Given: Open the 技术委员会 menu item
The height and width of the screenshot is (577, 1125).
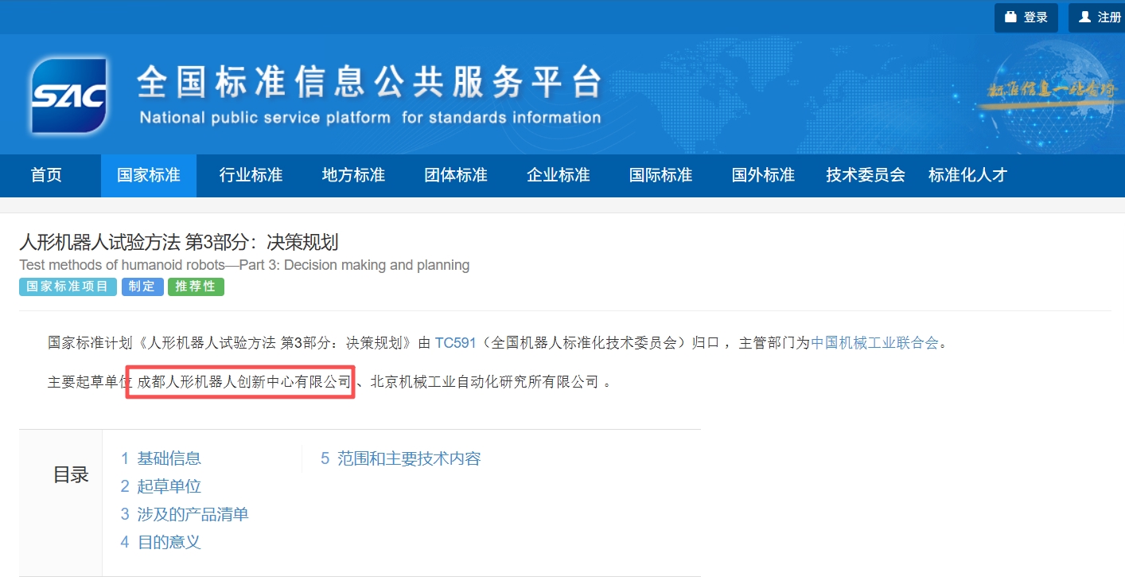Looking at the screenshot, I should (866, 175).
